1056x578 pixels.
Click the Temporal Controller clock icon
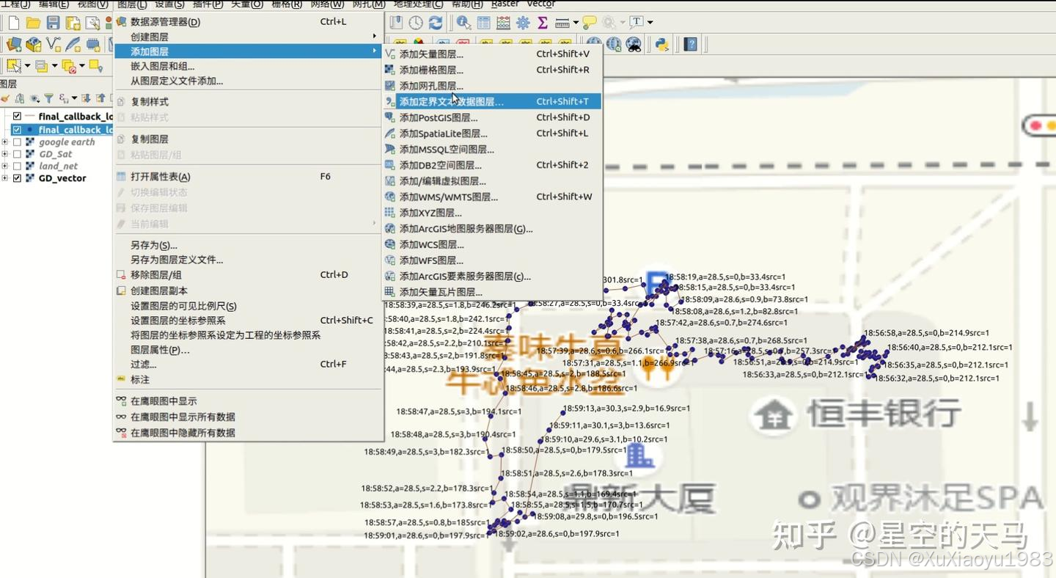[416, 23]
